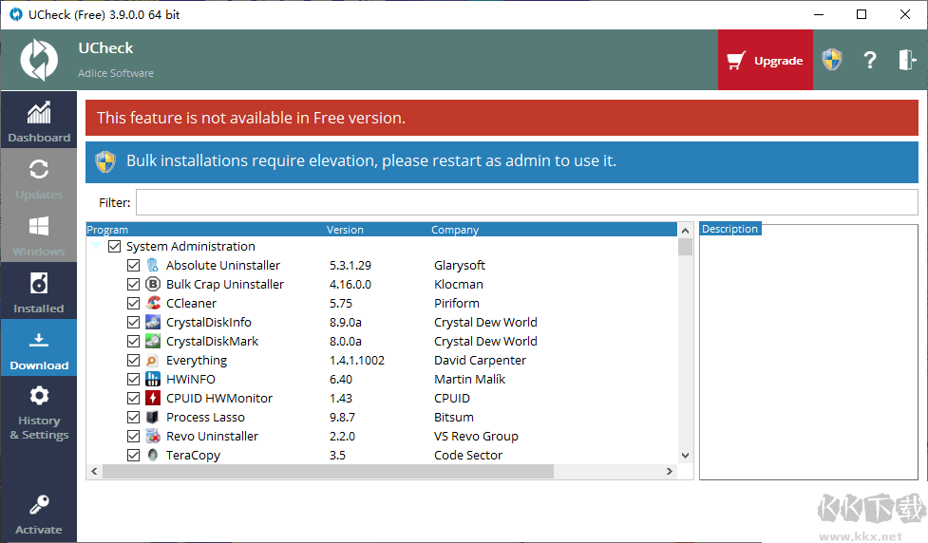
Task: Select the System Administration group label
Action: point(191,246)
